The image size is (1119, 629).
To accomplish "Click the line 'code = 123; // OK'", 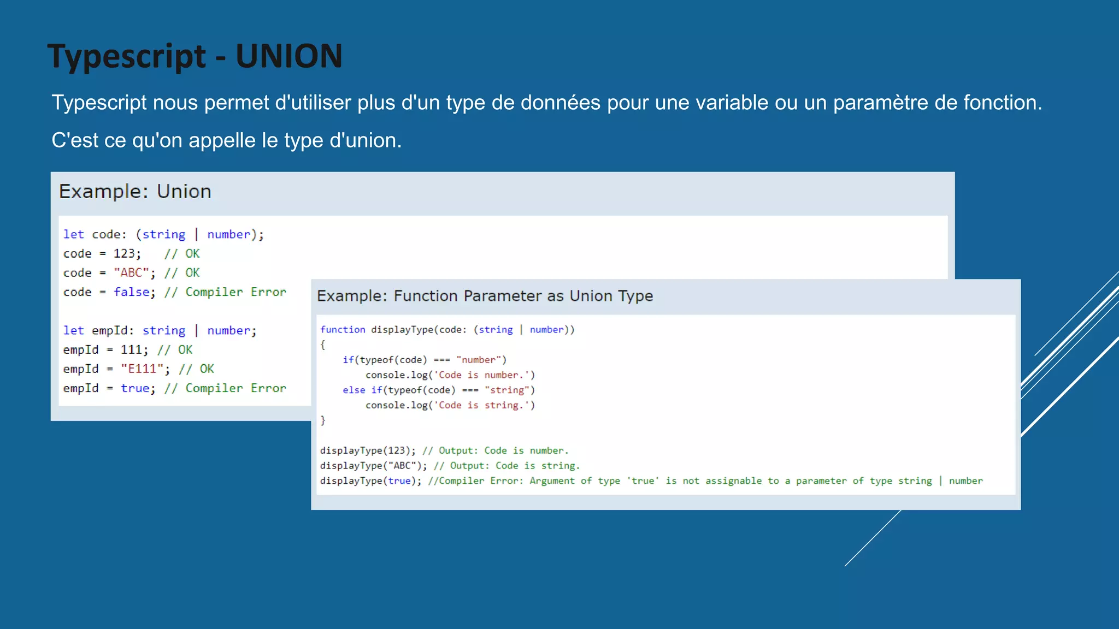I will pyautogui.click(x=131, y=253).
